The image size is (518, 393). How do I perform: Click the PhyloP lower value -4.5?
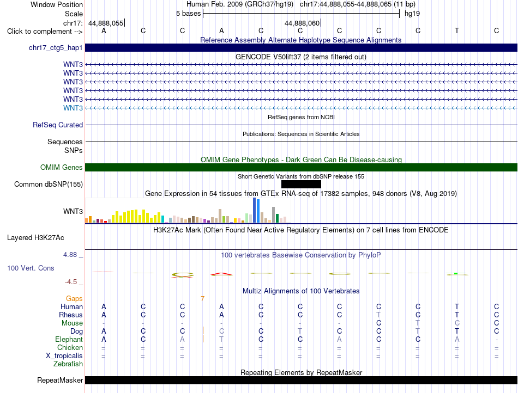click(71, 282)
